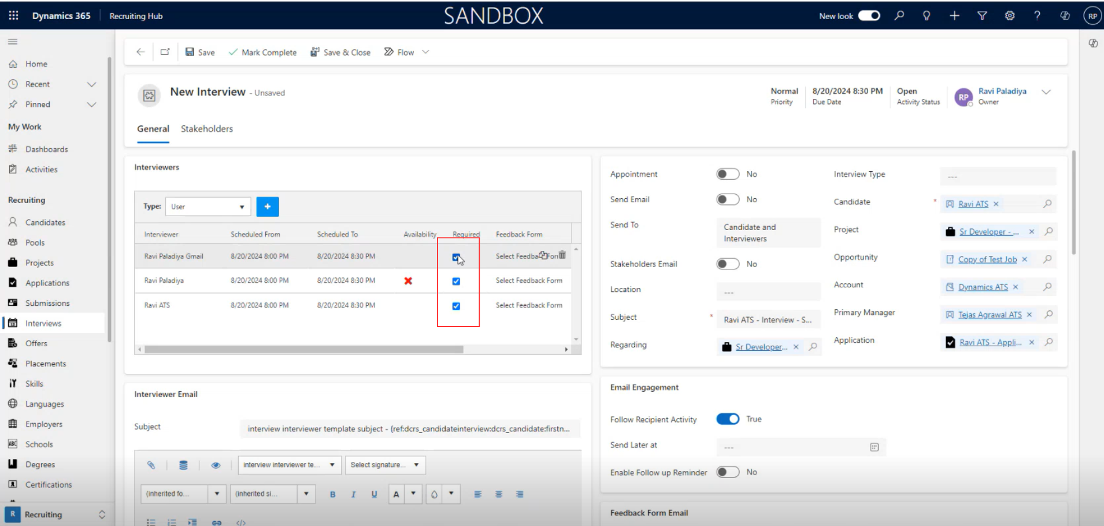
Task: Apply bold formatting in email editor
Action: tap(332, 494)
